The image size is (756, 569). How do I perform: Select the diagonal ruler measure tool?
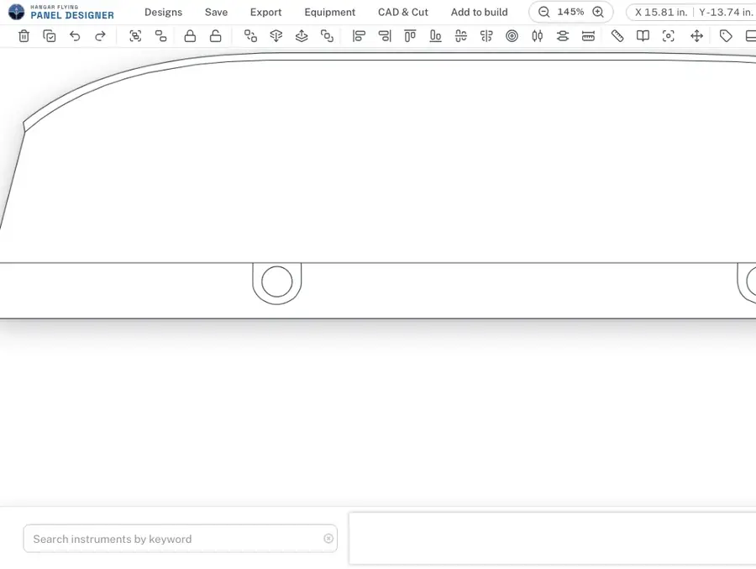(617, 36)
